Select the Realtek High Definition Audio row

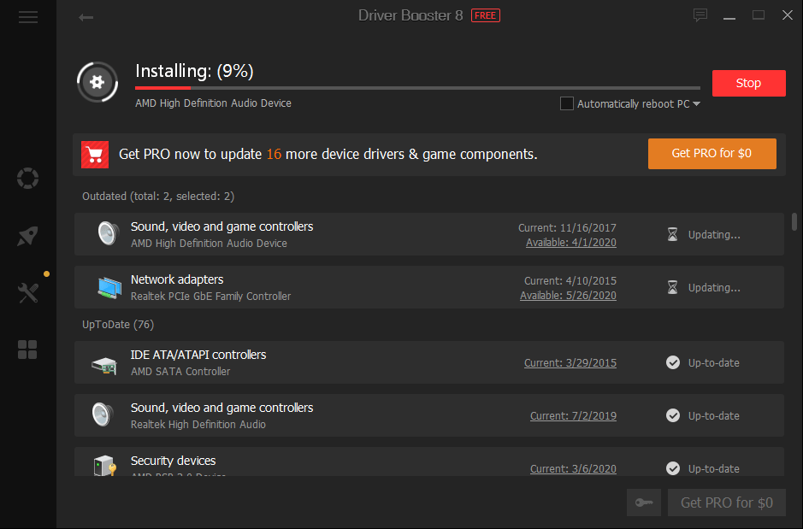pos(342,415)
